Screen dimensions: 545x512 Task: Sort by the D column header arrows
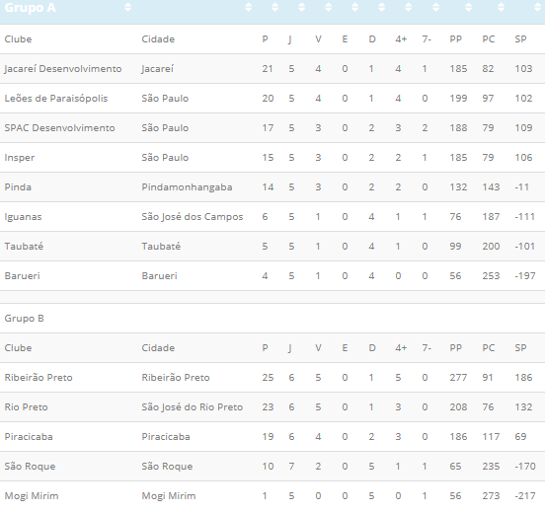click(x=382, y=7)
